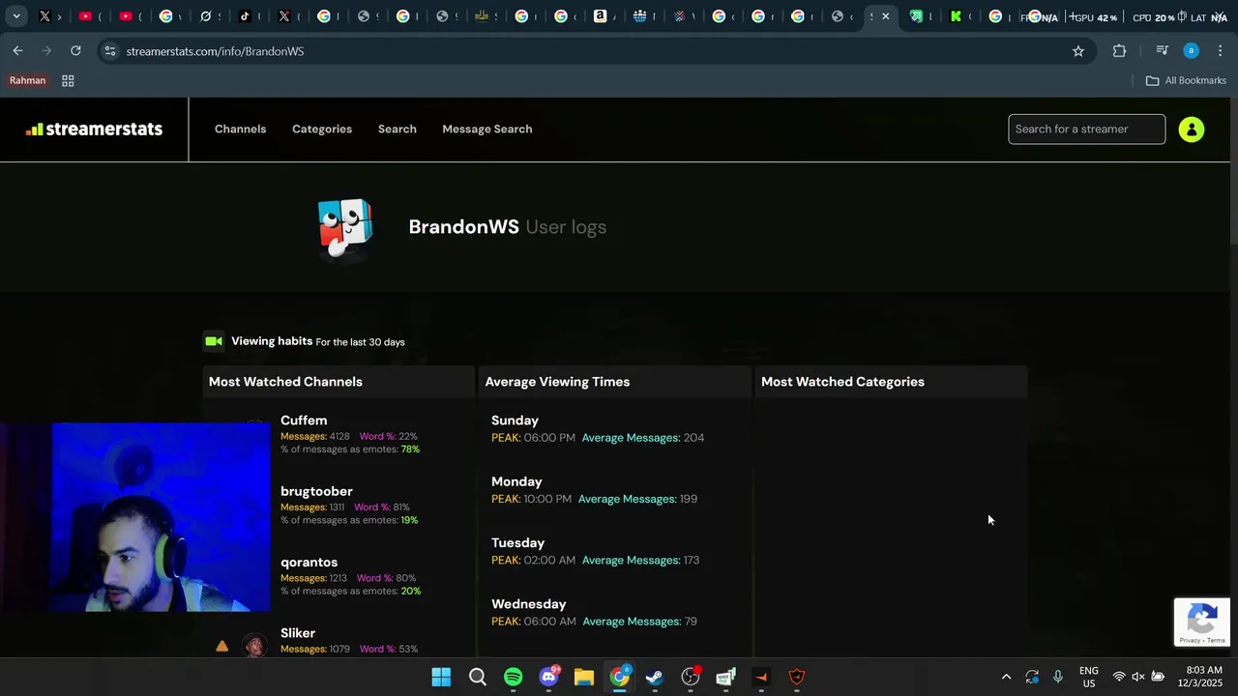Open the All Bookmarks folder
This screenshot has width=1238, height=696.
click(x=1186, y=80)
